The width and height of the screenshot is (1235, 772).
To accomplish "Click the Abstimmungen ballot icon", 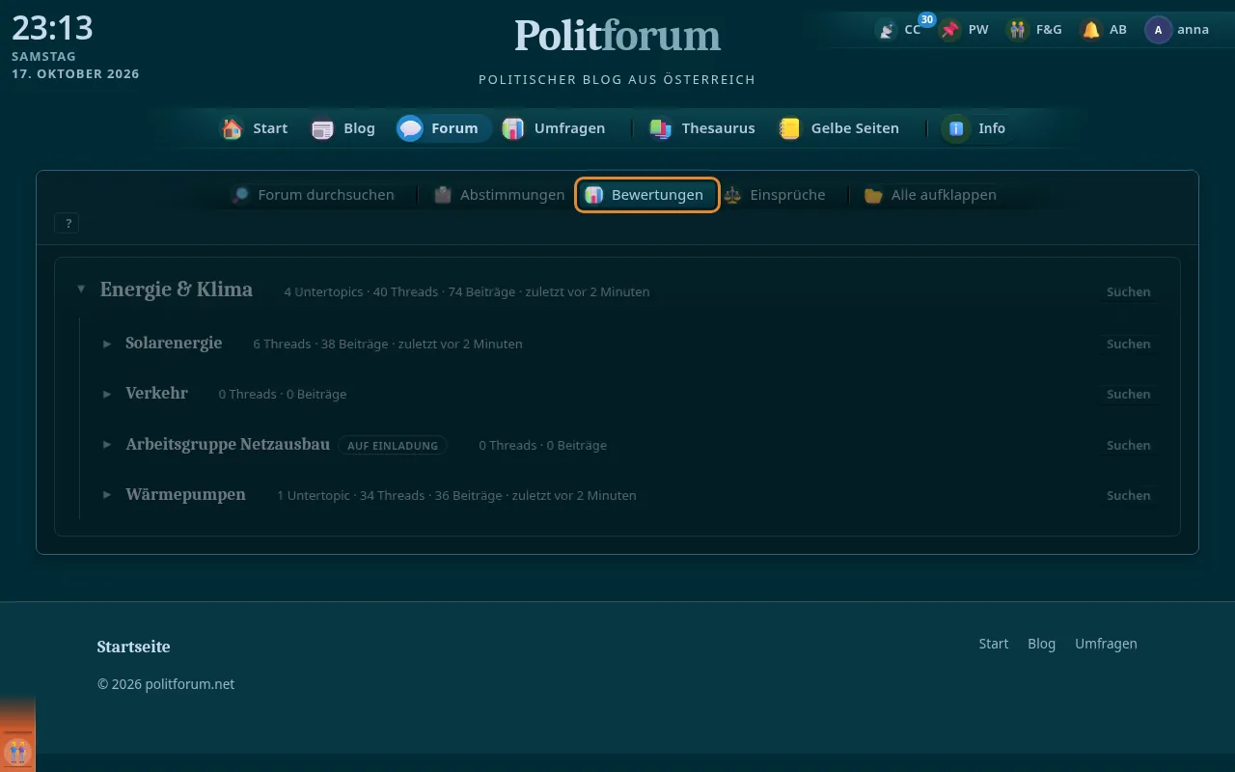I will coord(443,195).
